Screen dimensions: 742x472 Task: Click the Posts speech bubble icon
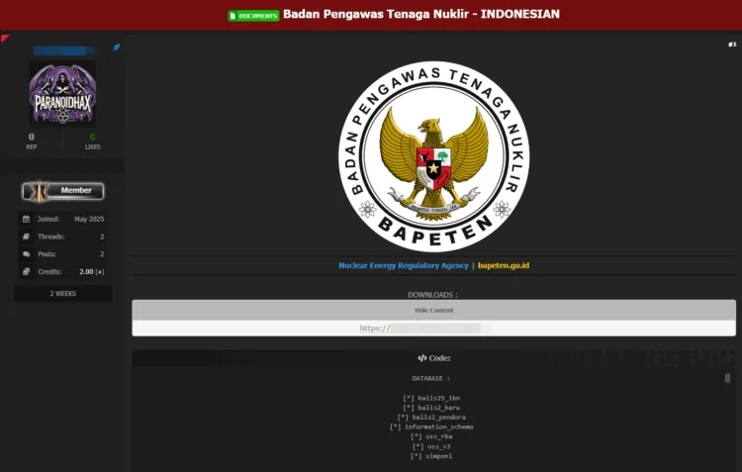26,254
